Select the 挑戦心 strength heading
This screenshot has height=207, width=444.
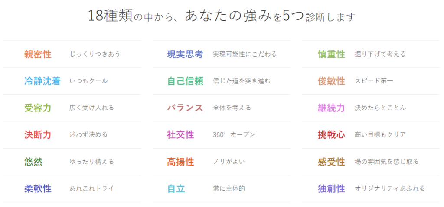coord(331,135)
